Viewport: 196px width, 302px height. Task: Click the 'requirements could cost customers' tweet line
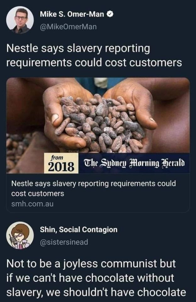[94, 63]
